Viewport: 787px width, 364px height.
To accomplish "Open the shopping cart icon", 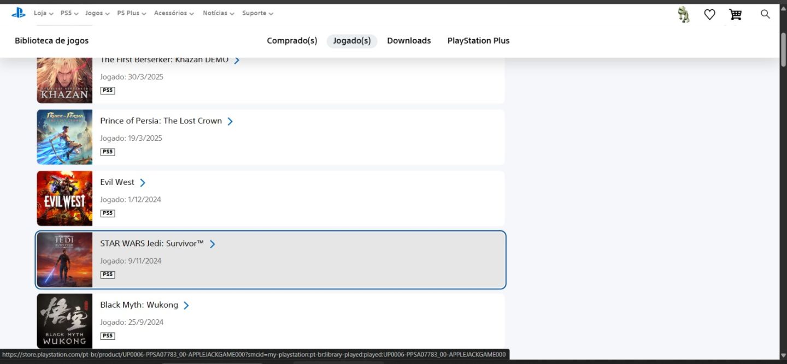I will pyautogui.click(x=736, y=15).
